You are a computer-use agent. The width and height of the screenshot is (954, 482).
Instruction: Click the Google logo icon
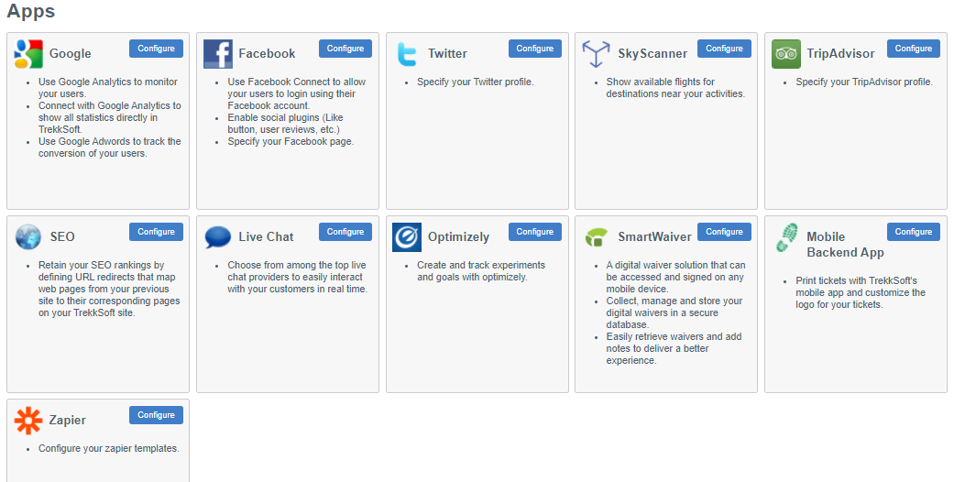tap(28, 53)
